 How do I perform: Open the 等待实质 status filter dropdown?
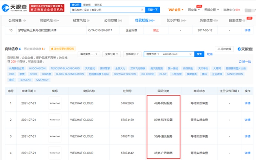89,54
